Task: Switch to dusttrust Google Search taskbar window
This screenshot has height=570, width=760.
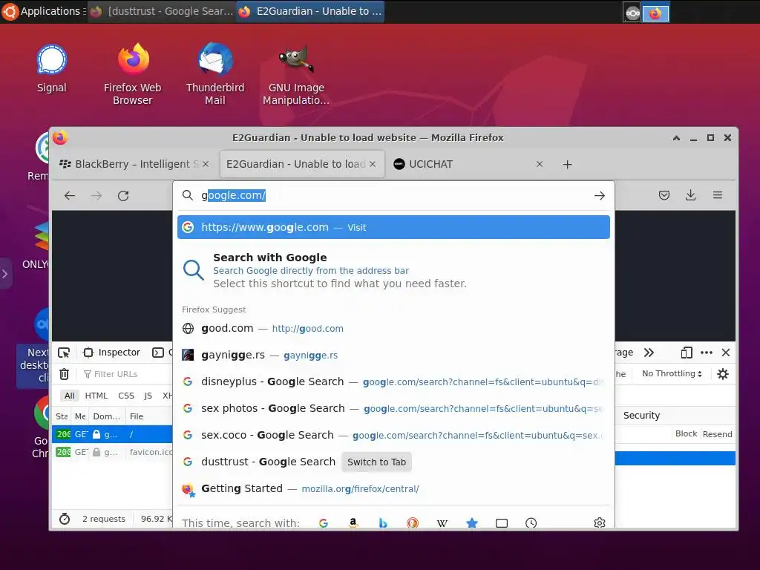Action: click(162, 11)
